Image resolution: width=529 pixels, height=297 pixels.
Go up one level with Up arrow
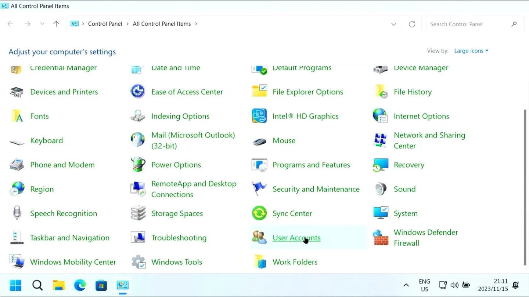pos(56,24)
